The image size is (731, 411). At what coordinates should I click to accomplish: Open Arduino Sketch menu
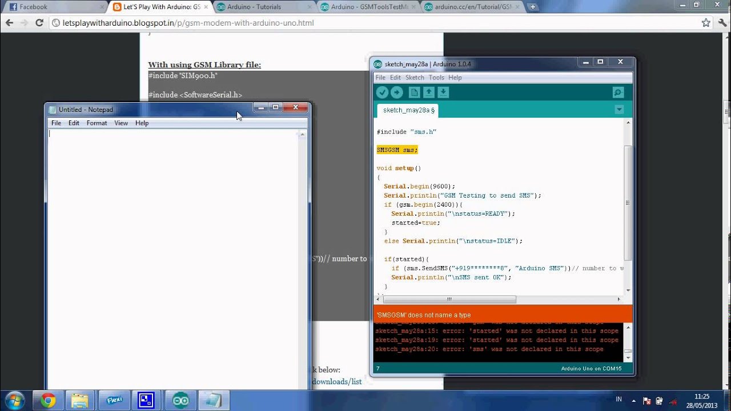(415, 78)
